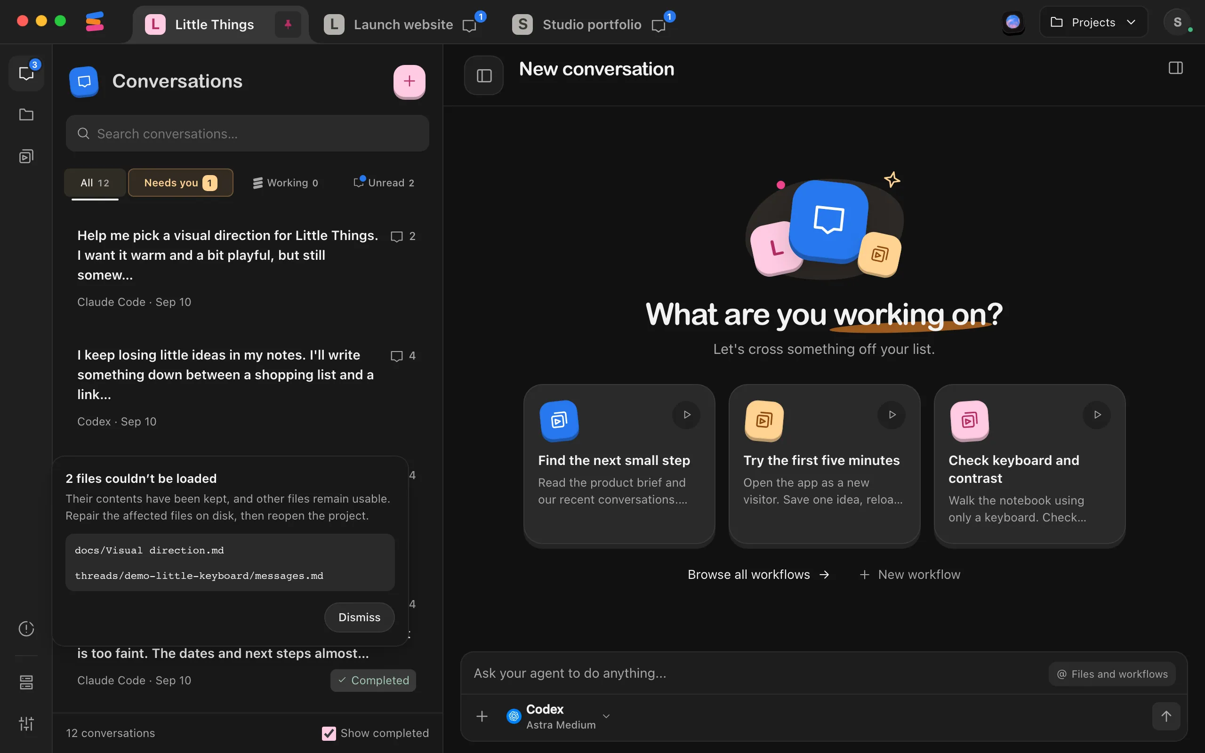Expand the Codex Astra Medium model selector

tap(558, 716)
